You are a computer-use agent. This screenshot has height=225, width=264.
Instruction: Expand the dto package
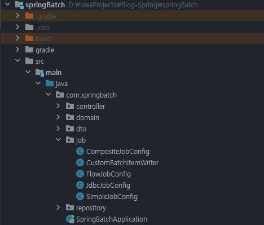point(58,129)
